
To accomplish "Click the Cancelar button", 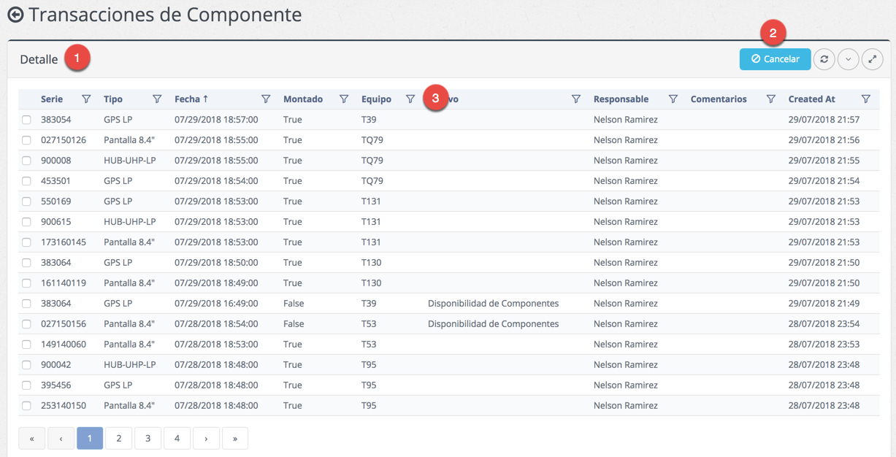I will [x=775, y=59].
